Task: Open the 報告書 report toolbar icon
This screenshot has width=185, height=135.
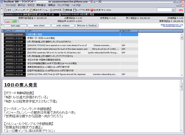Action: click(x=64, y=10)
